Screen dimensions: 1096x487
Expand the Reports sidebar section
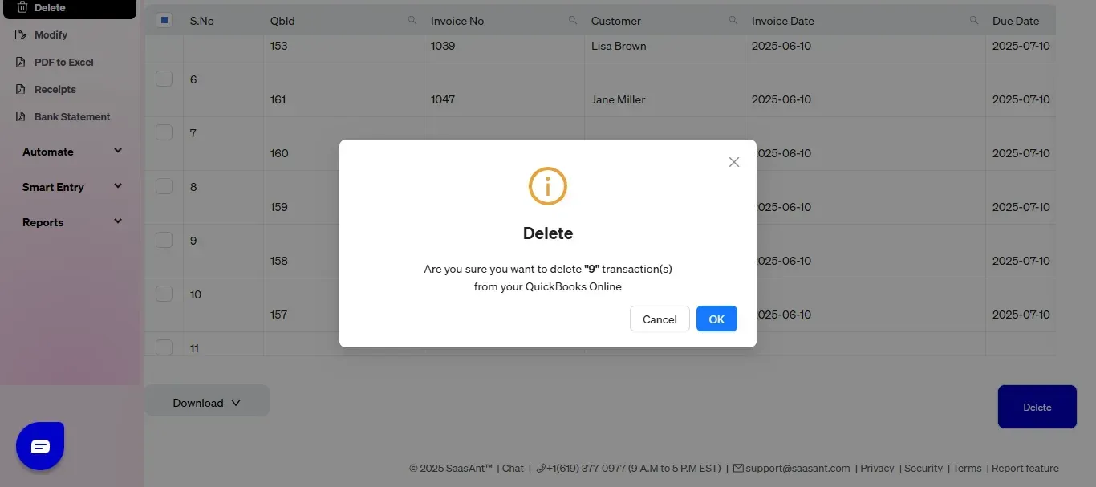[72, 222]
